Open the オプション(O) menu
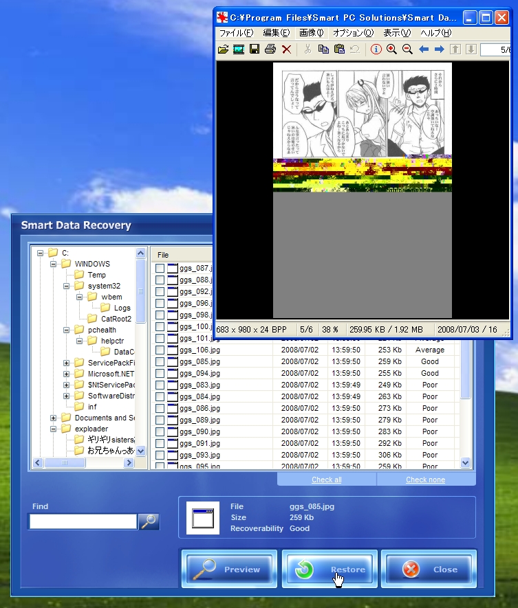Image resolution: width=518 pixels, height=608 pixels. click(x=354, y=33)
